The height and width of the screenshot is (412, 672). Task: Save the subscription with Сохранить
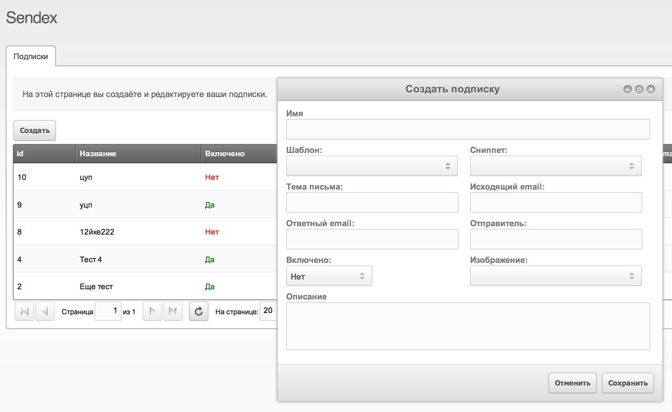[x=628, y=383]
